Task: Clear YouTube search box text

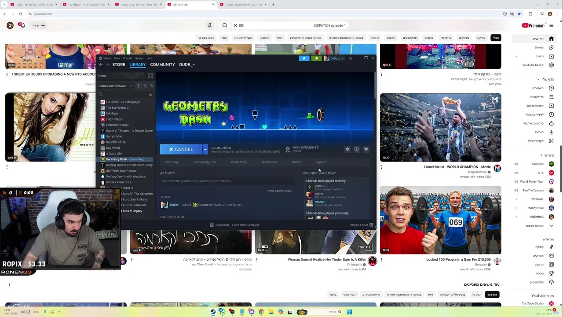Action: click(x=235, y=26)
